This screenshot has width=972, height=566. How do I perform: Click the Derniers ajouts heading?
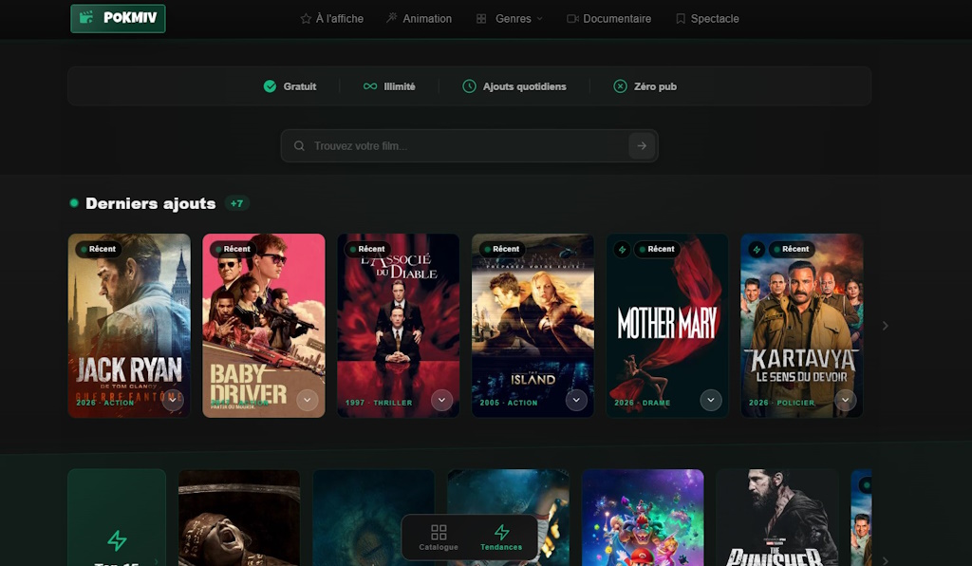click(151, 203)
